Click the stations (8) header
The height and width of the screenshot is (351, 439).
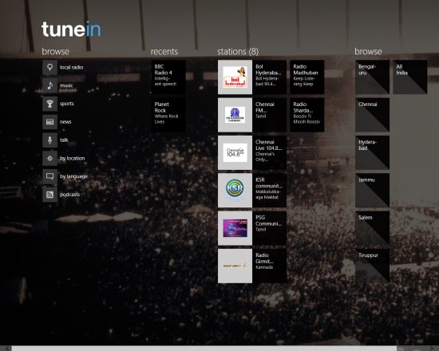pyautogui.click(x=238, y=52)
